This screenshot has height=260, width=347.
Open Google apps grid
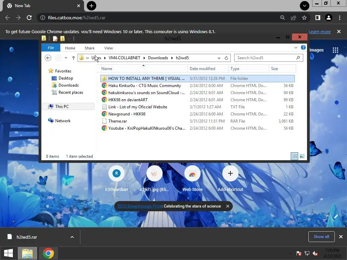(x=335, y=50)
